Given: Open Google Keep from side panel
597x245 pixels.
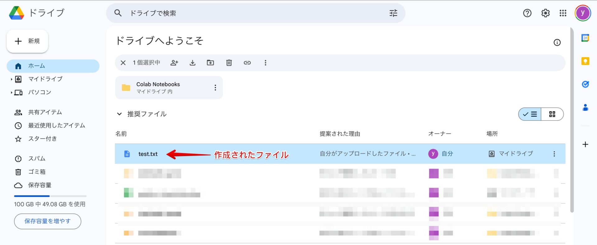Looking at the screenshot, I should [585, 61].
